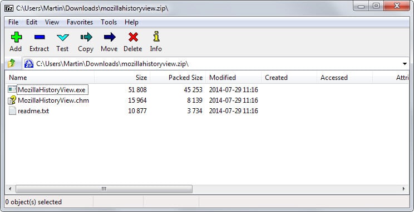Click the modified date of readme.txt
This screenshot has width=414, height=212.
(x=233, y=111)
